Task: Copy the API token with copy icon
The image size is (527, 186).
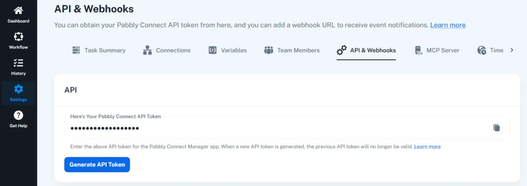Action: pos(497,127)
